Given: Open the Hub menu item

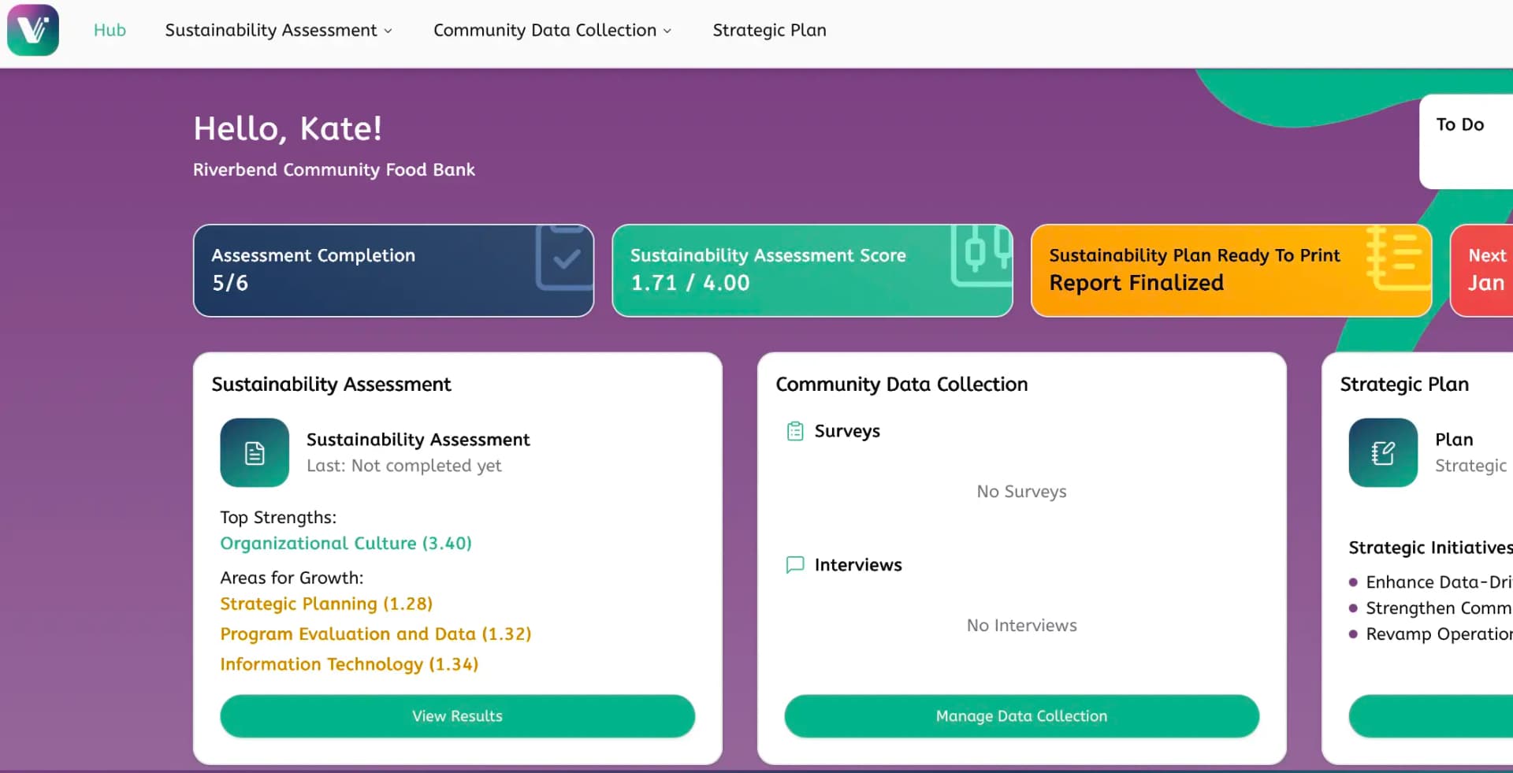Looking at the screenshot, I should tap(110, 30).
